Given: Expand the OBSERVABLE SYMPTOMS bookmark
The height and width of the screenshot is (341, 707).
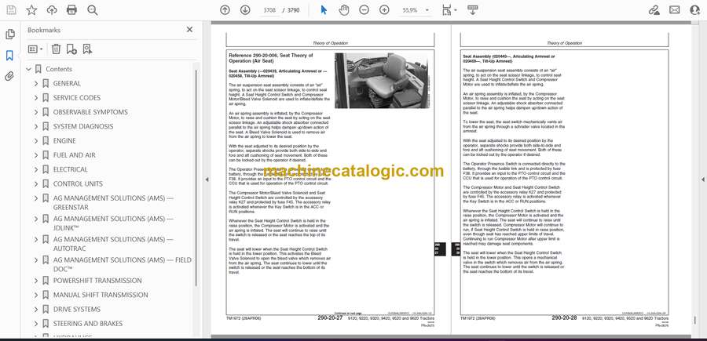Looking at the screenshot, I should coord(36,112).
